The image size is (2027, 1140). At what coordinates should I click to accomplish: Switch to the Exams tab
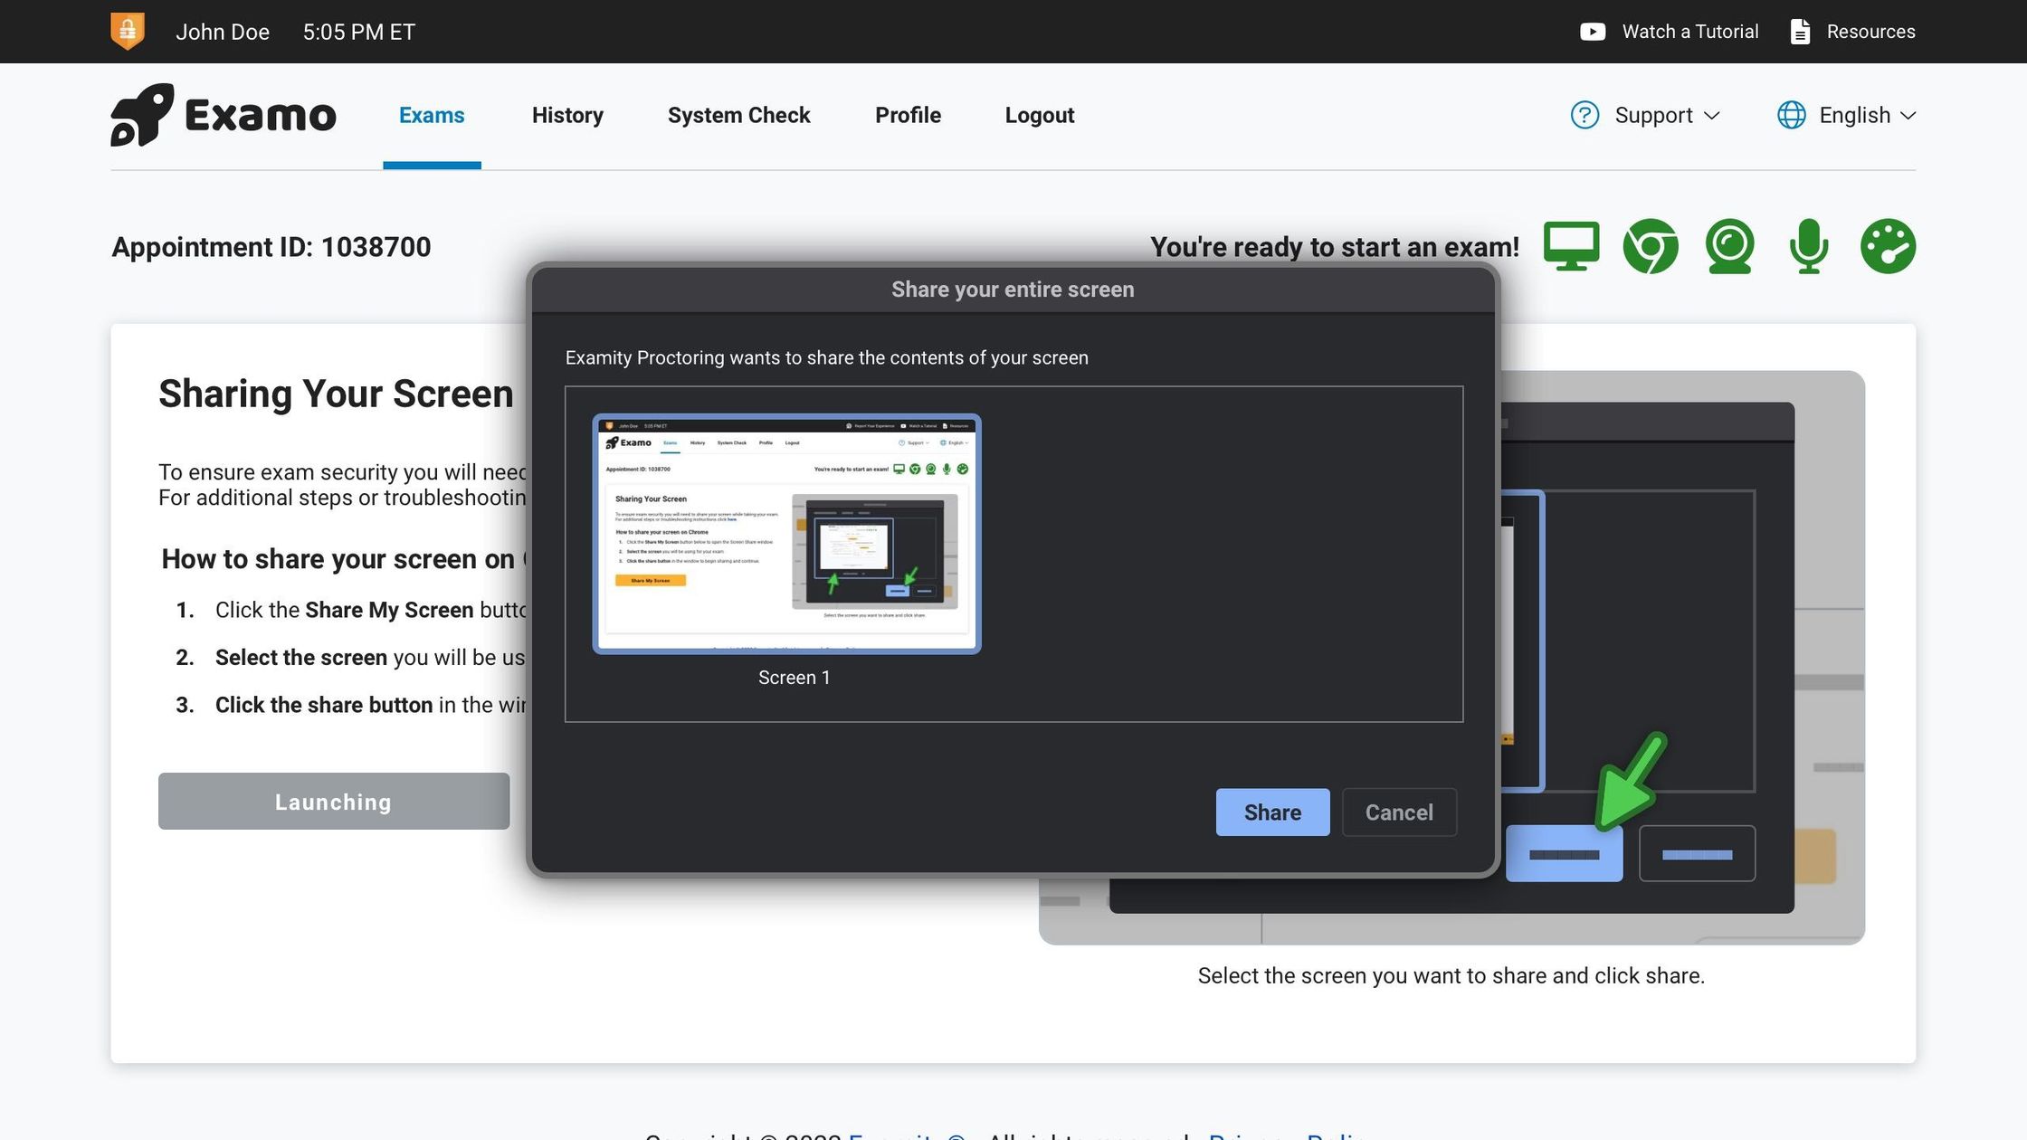pos(432,115)
